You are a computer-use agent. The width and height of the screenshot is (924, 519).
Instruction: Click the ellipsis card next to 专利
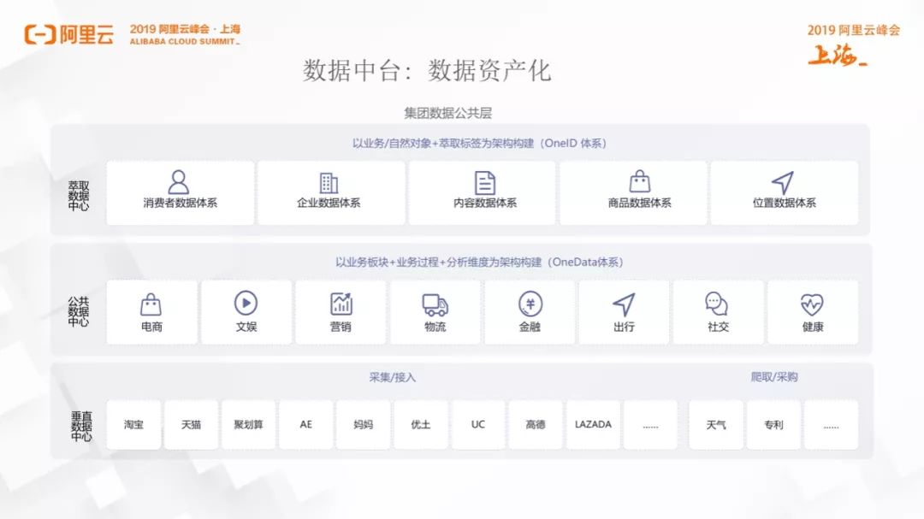[x=831, y=424]
